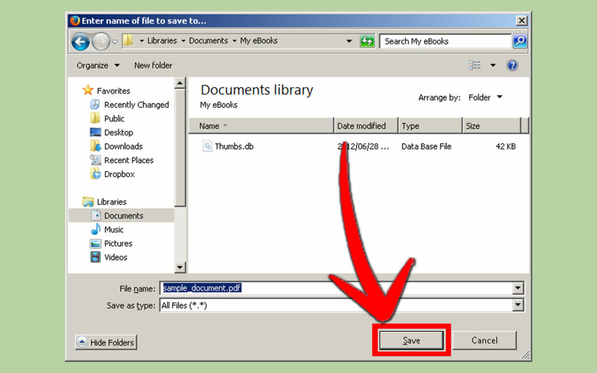Select Recently Changed in Favorites
Screen dimensions: 597x373
pos(136,105)
